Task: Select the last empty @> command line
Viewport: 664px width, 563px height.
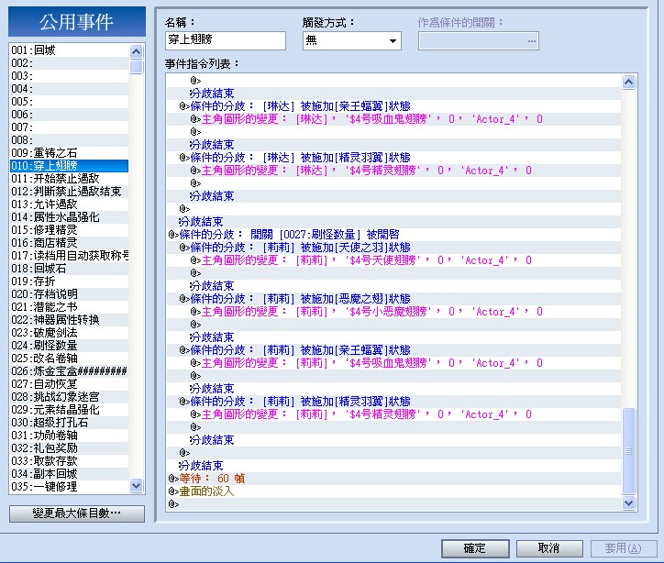Action: coord(393,503)
